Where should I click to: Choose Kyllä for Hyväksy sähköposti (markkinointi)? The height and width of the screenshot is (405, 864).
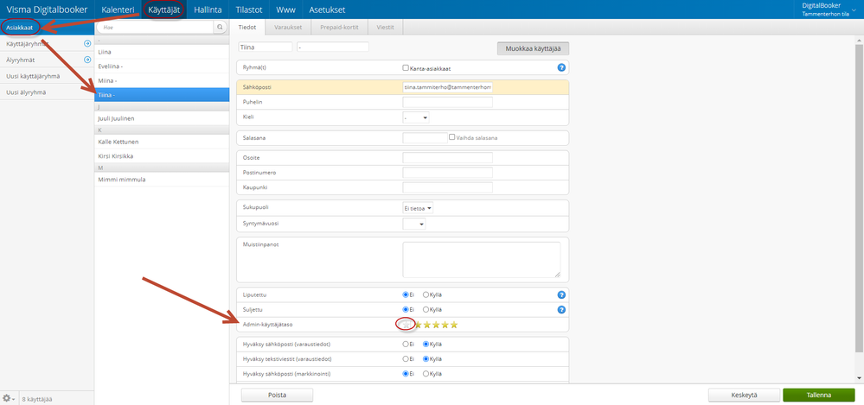426,374
